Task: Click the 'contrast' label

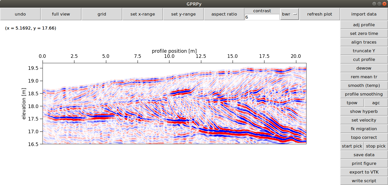Action: tap(262, 11)
